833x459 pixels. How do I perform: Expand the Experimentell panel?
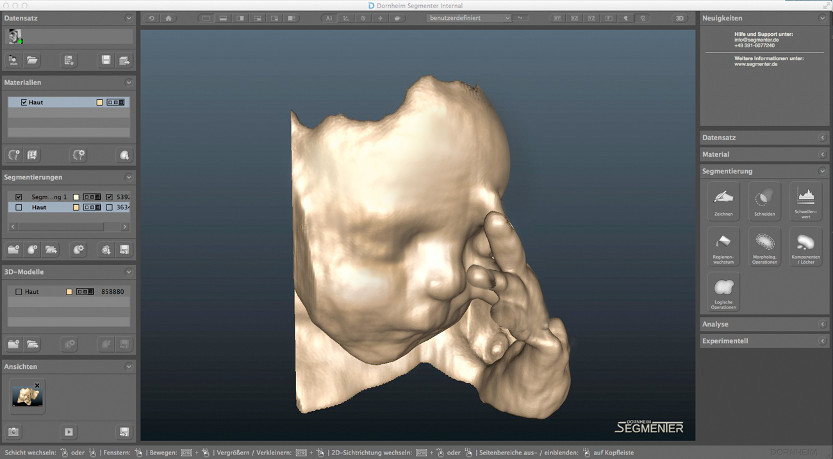[763, 341]
